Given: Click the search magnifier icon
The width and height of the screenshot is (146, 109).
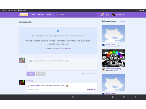Looking at the screenshot, I should (x=57, y=15).
